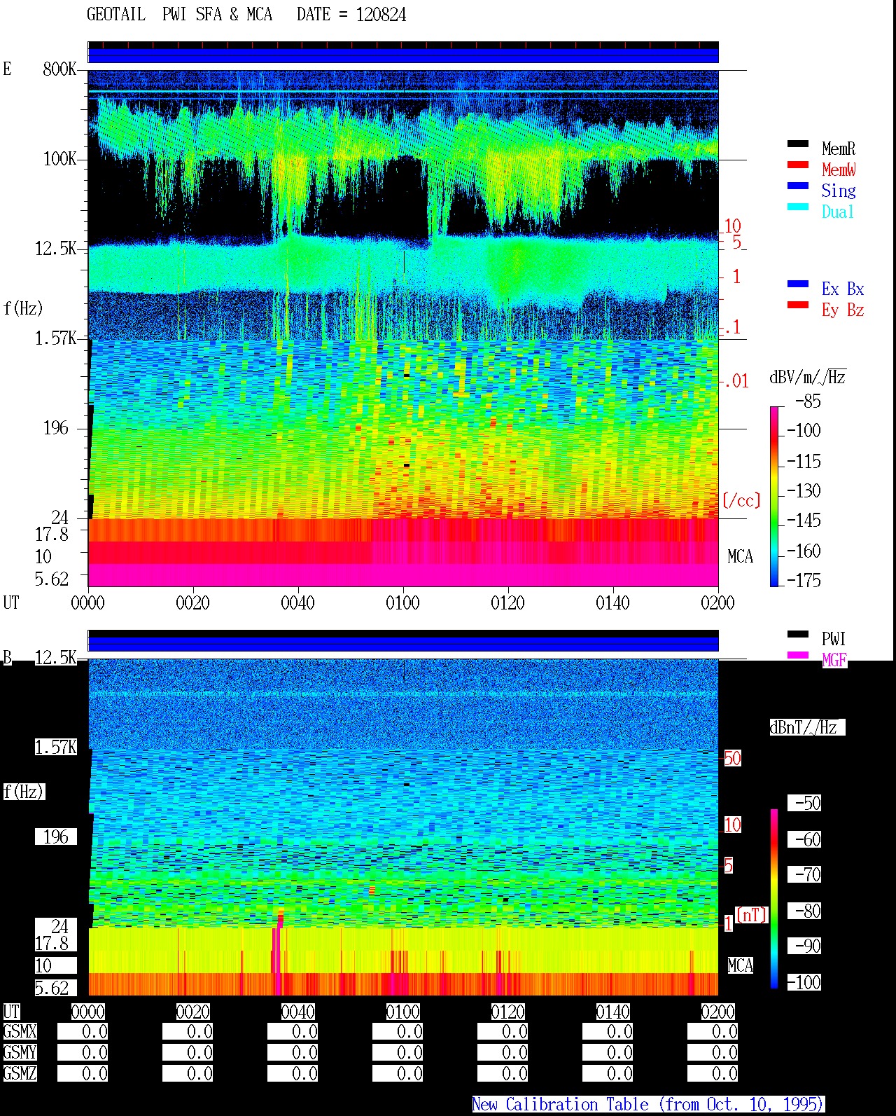Select the blue swatch beside Sing
This screenshot has height=1116, width=896.
(x=798, y=186)
